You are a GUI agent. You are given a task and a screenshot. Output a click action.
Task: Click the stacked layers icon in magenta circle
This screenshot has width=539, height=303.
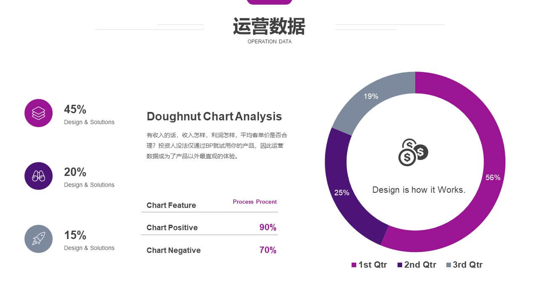38,113
